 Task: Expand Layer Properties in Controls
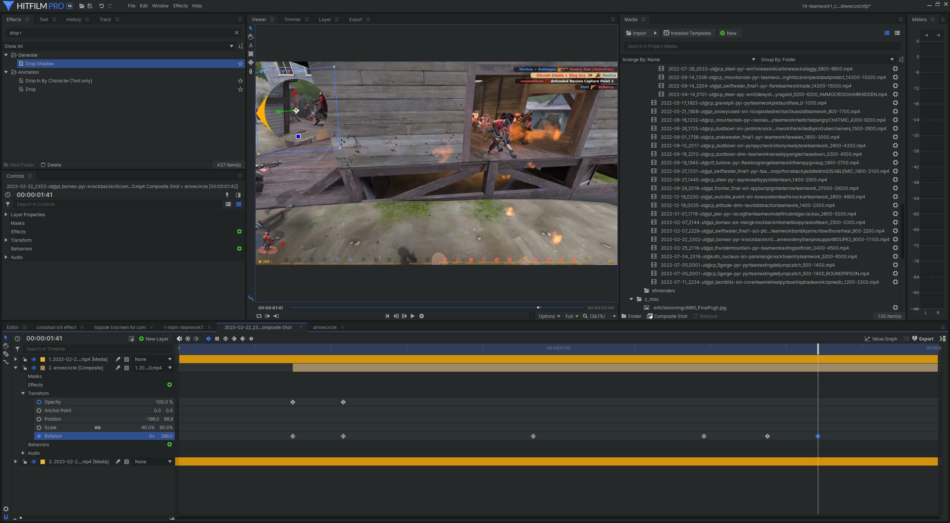tap(6, 214)
